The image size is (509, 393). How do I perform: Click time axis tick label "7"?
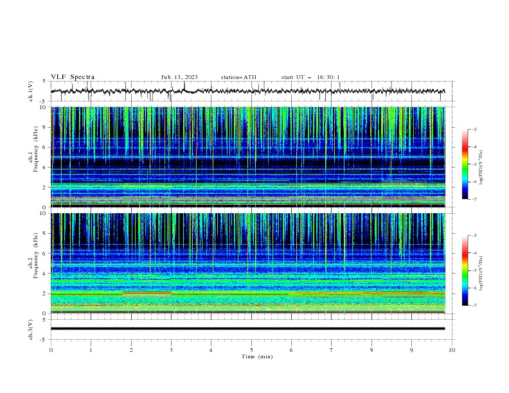(331, 350)
